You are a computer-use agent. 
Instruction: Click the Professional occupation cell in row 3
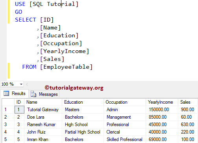pos(125,125)
